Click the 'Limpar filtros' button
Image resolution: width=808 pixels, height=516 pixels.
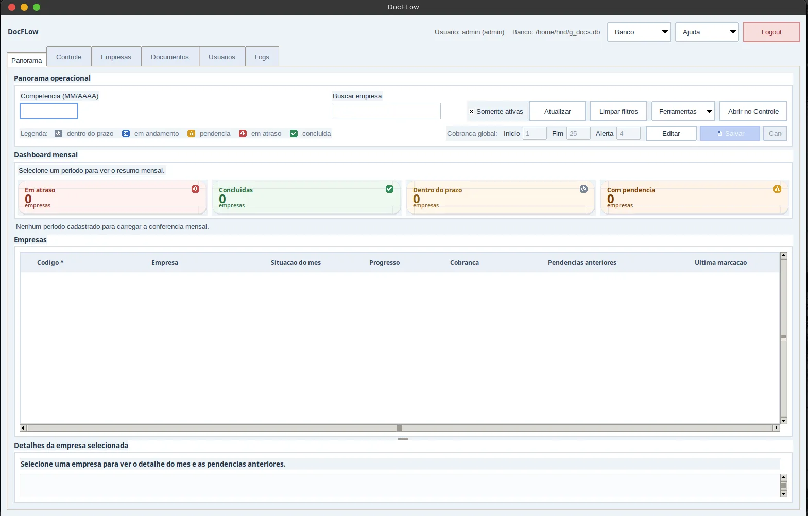(618, 111)
